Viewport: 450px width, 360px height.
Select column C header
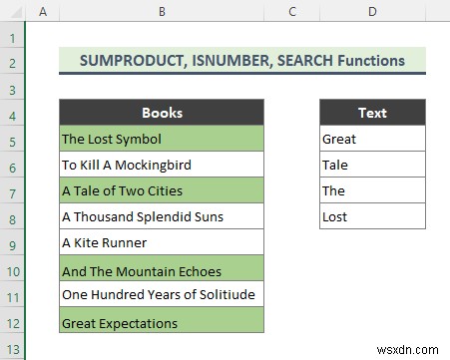(292, 12)
